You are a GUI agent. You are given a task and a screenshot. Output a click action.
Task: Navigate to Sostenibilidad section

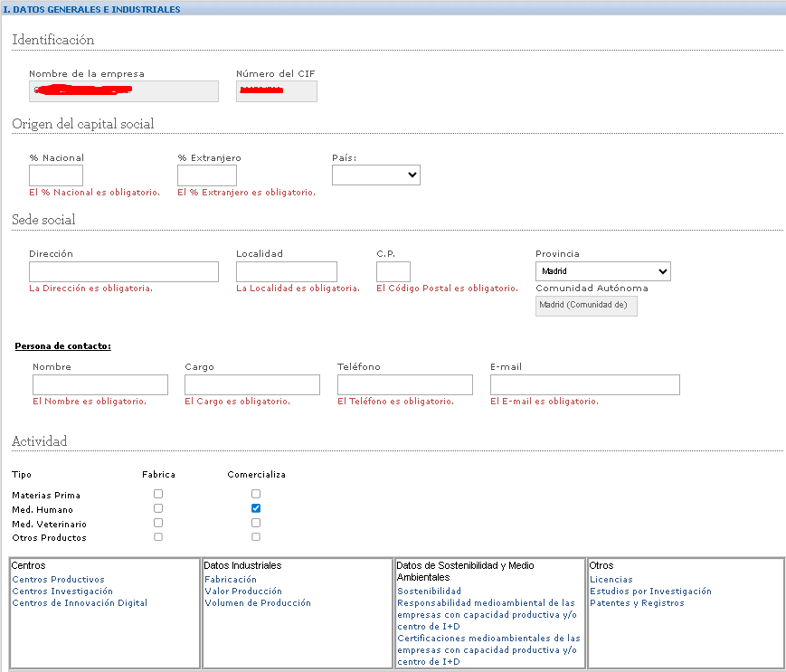[x=429, y=592]
